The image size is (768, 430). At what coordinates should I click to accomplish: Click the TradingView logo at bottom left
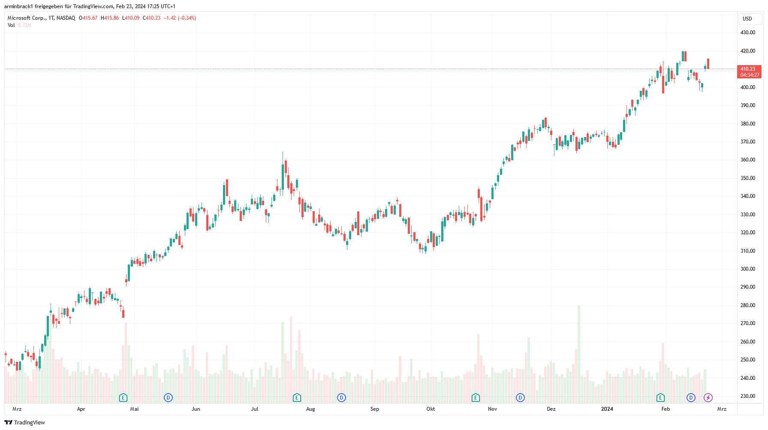point(25,422)
